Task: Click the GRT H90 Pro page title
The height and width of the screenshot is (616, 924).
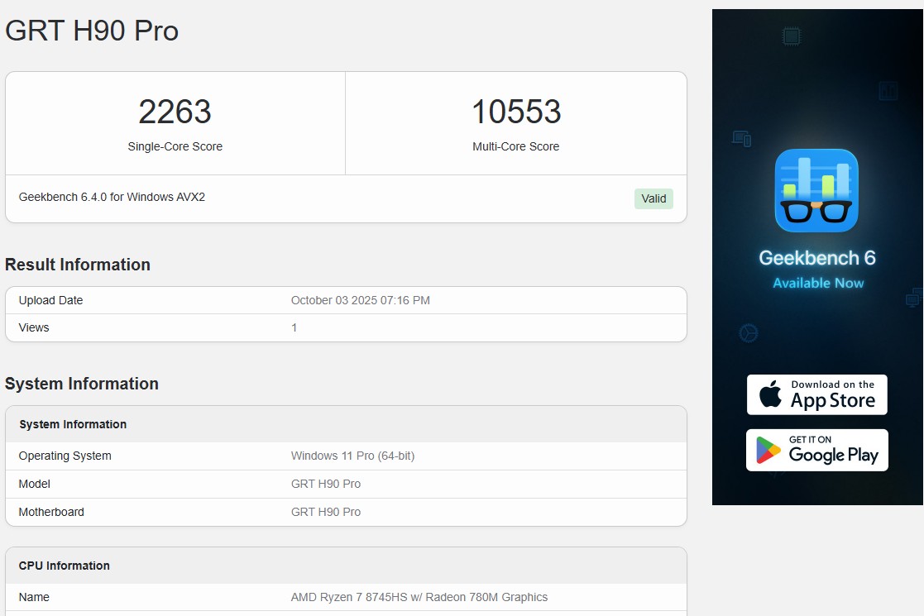Action: 92,31
